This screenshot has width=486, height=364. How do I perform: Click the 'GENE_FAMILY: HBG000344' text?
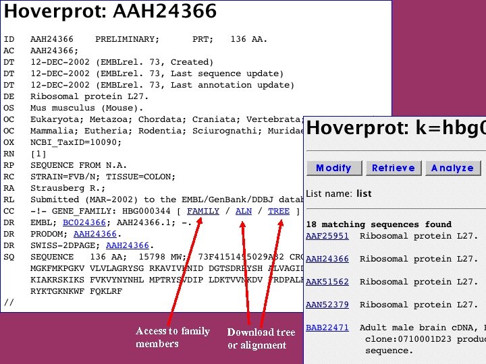pyautogui.click(x=111, y=211)
